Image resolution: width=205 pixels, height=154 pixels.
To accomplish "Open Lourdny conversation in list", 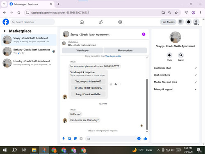I will pos(29,63).
